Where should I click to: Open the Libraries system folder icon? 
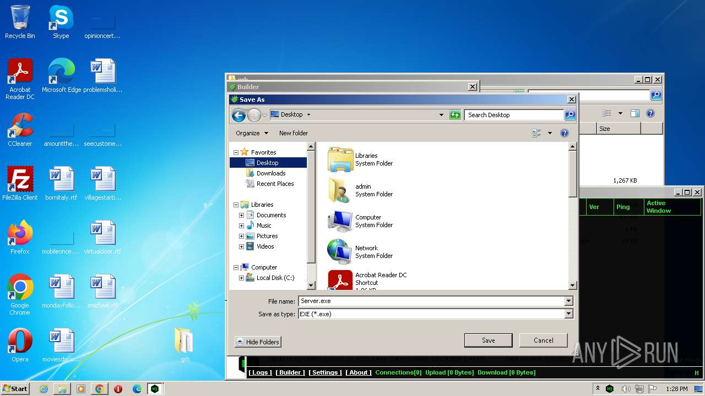coord(340,159)
